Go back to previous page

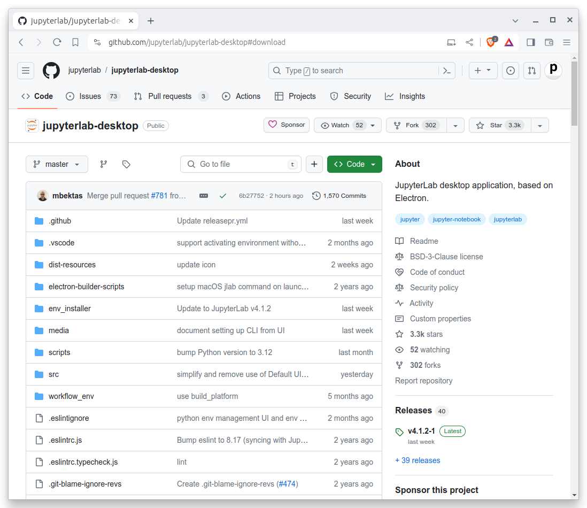21,42
